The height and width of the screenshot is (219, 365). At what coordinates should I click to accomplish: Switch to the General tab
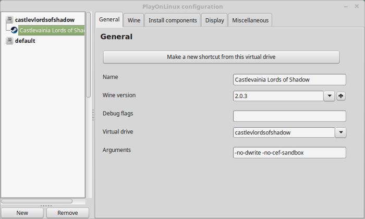point(109,19)
